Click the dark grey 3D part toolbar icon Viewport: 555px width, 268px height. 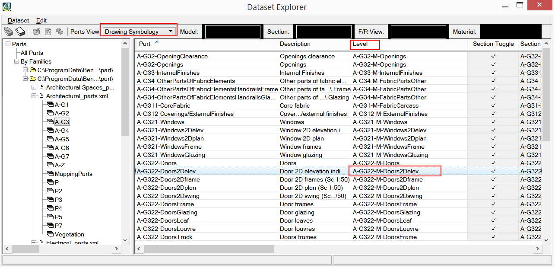click(8, 32)
